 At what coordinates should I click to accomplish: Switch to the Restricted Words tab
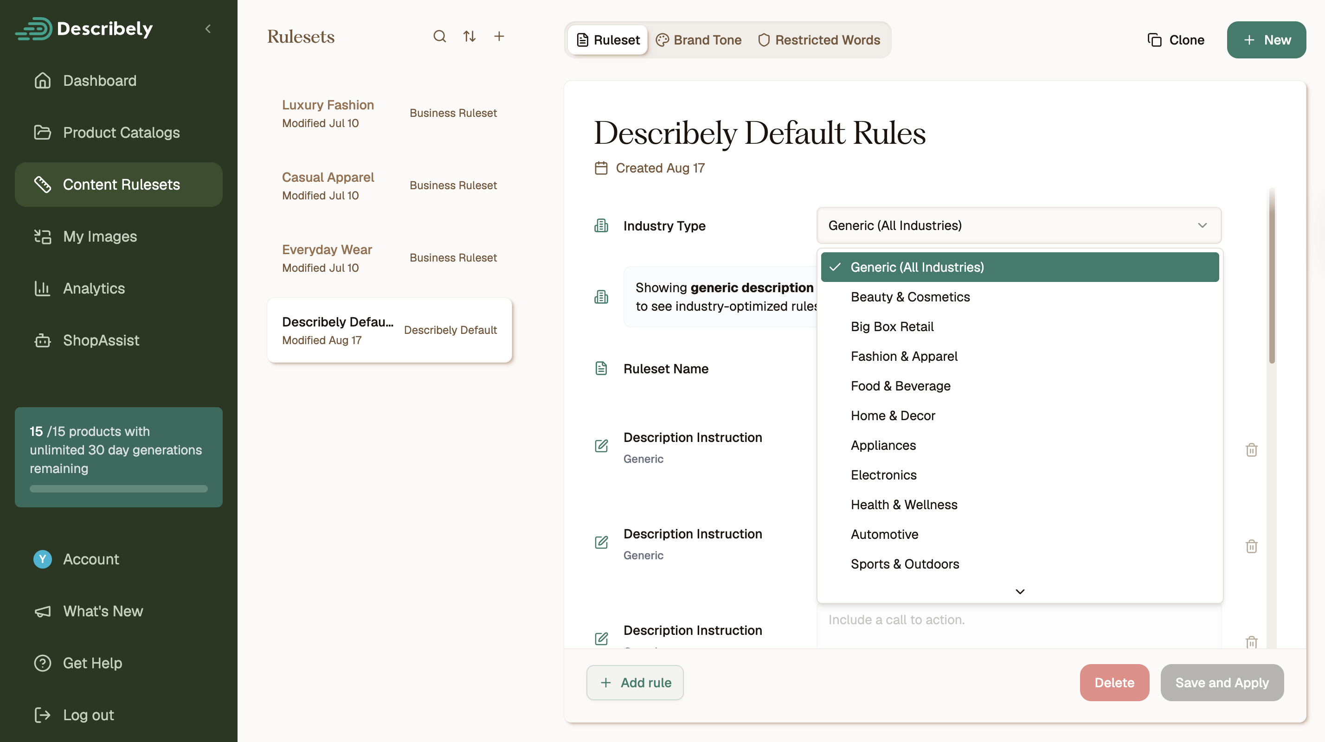pyautogui.click(x=819, y=40)
